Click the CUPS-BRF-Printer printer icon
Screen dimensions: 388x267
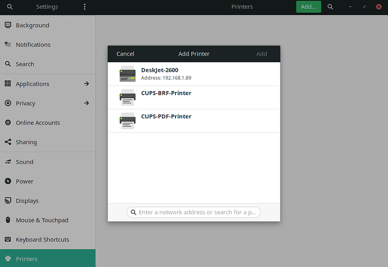128,97
